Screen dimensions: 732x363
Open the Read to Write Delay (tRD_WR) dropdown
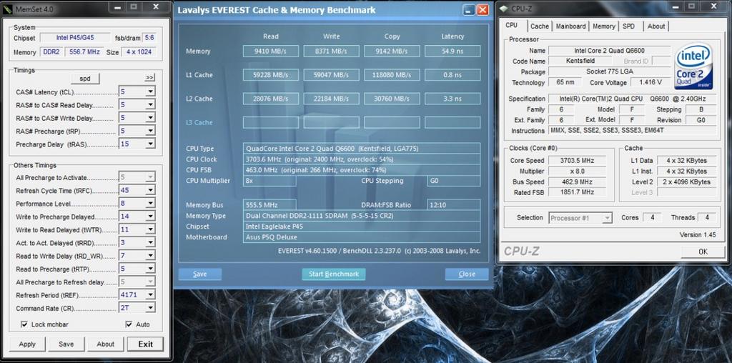(150, 256)
